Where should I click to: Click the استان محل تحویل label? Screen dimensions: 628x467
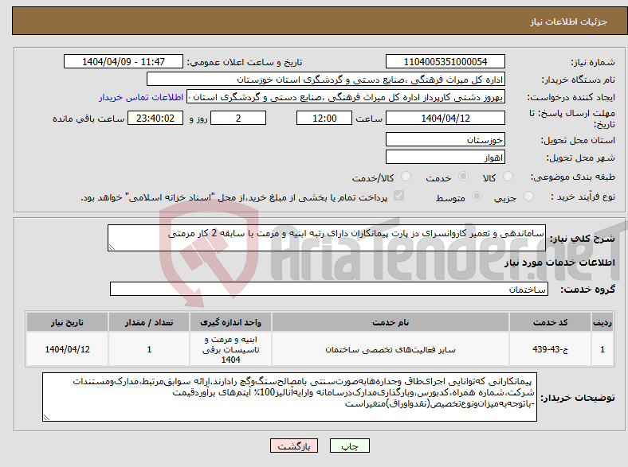(578, 140)
